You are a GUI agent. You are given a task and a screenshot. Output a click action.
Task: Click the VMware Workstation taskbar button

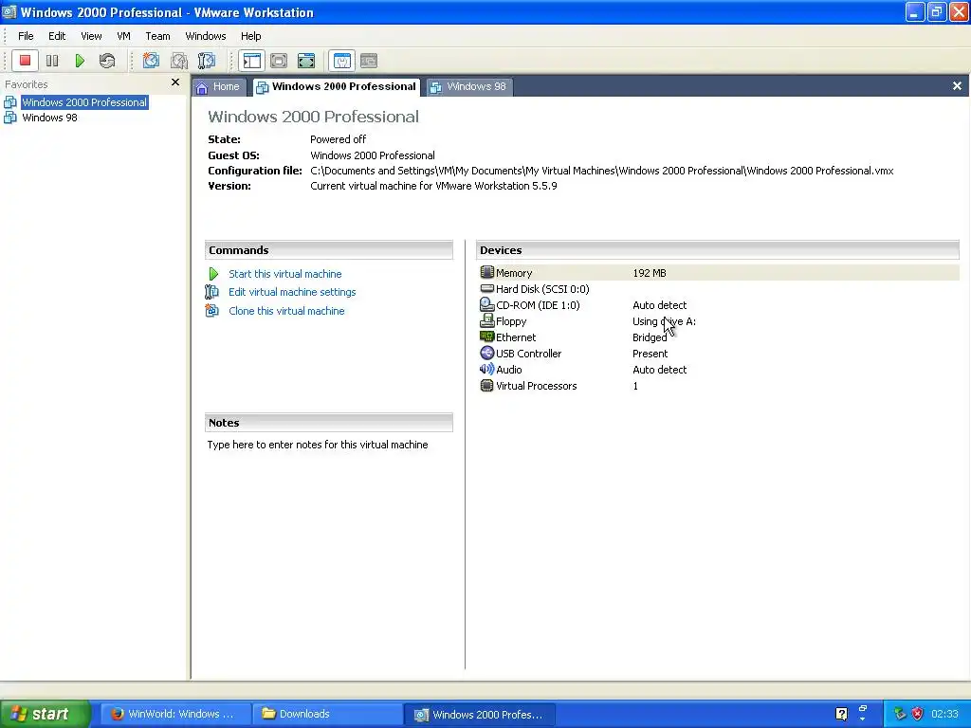(479, 714)
